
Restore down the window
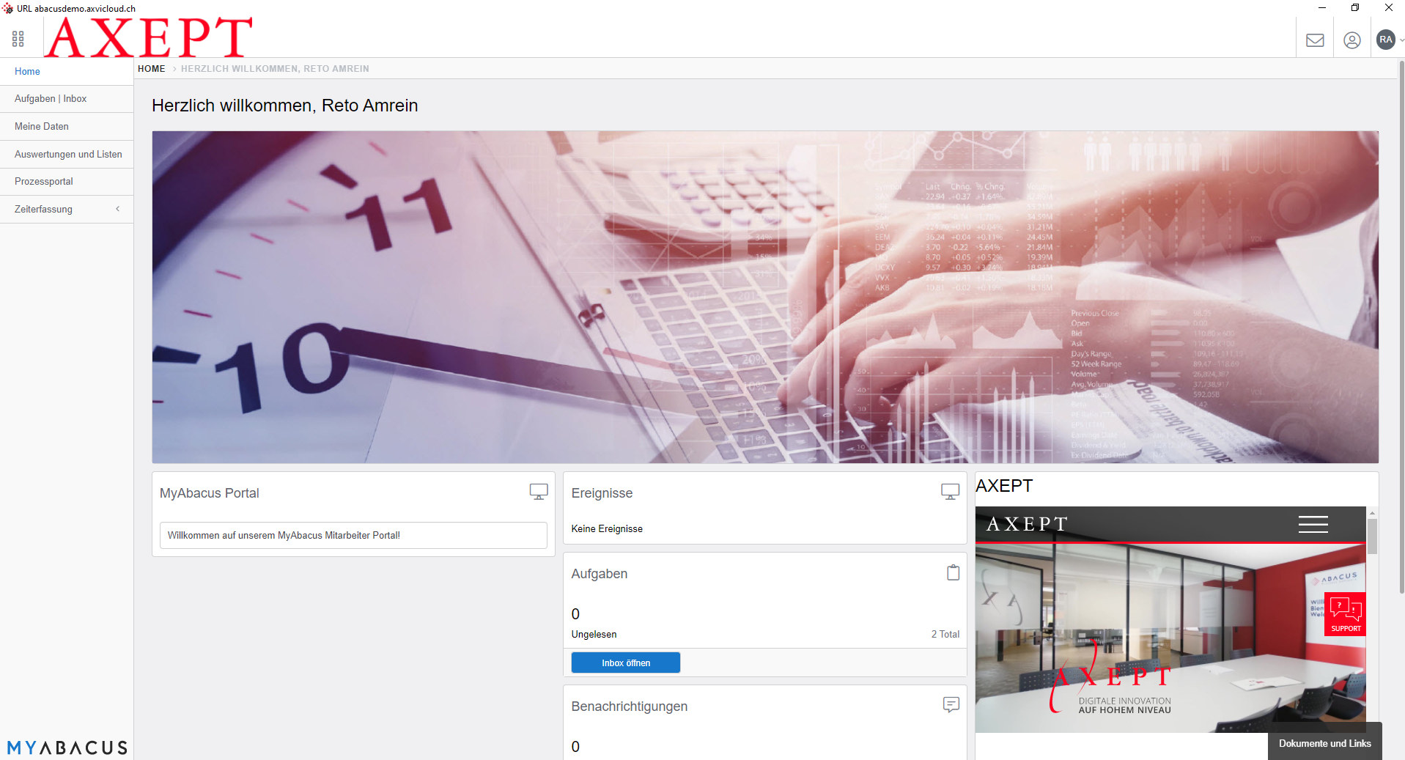[1355, 8]
